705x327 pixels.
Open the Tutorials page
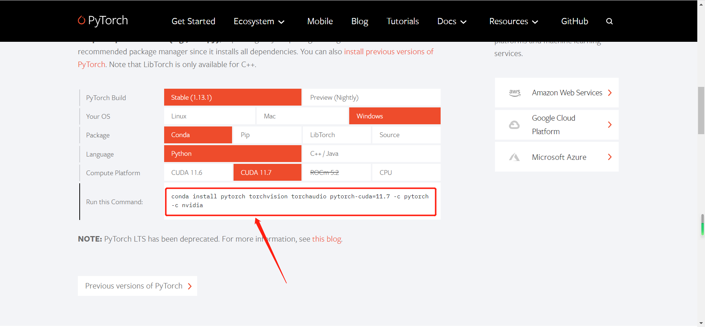(x=403, y=21)
